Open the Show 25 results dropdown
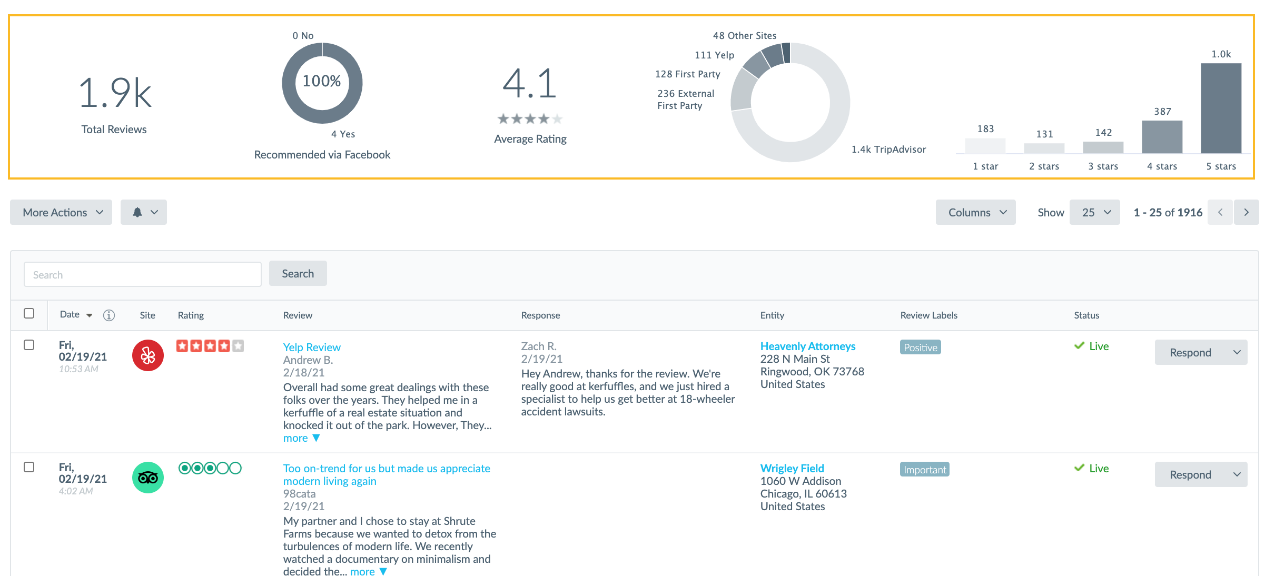The image size is (1265, 576). click(x=1095, y=212)
